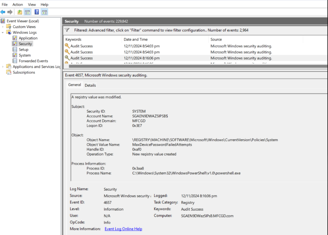The image size is (328, 235).
Task: Click the Event Viewer (Local) root icon
Action: [x=3, y=21]
